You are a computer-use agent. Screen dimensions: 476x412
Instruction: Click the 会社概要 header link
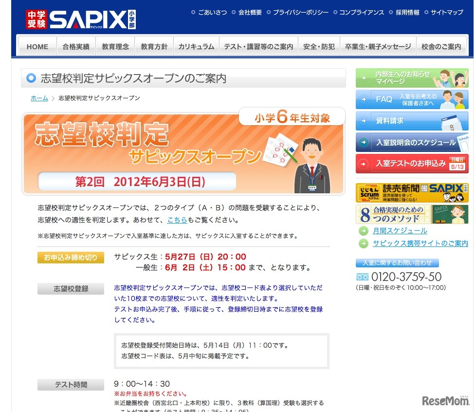coord(250,13)
